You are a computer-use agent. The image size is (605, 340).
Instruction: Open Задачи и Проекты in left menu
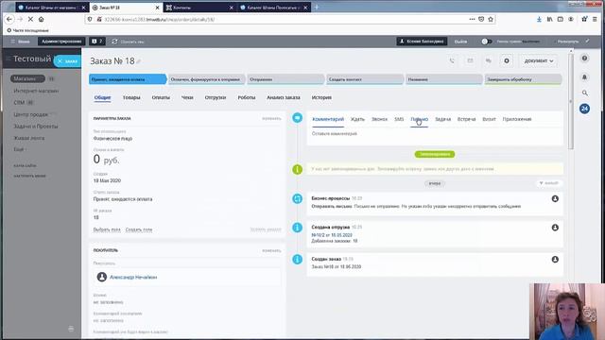point(36,126)
